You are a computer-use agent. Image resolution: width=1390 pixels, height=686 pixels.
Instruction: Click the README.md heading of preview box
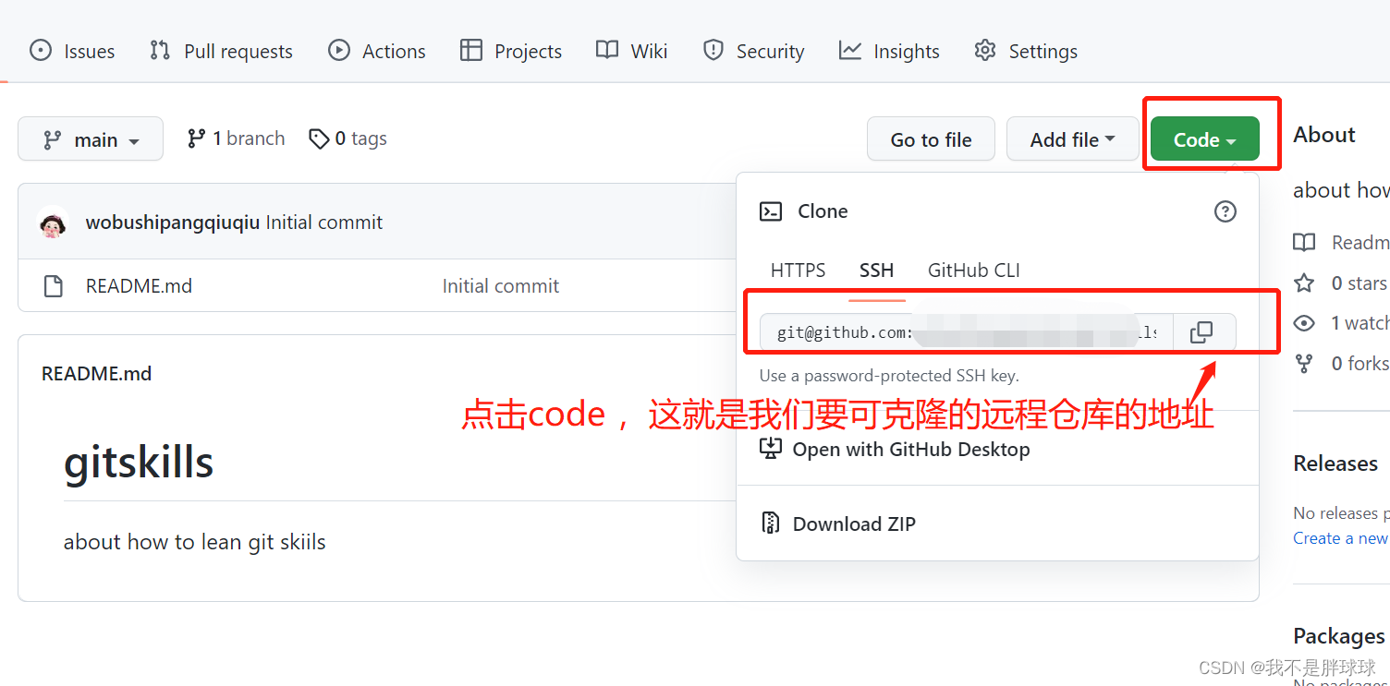coord(97,374)
